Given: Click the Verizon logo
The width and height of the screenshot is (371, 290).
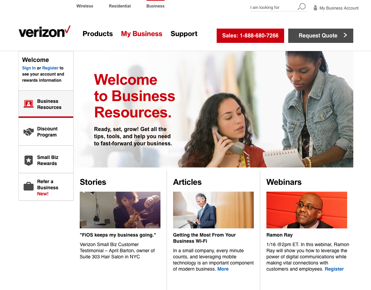Looking at the screenshot, I should point(45,32).
